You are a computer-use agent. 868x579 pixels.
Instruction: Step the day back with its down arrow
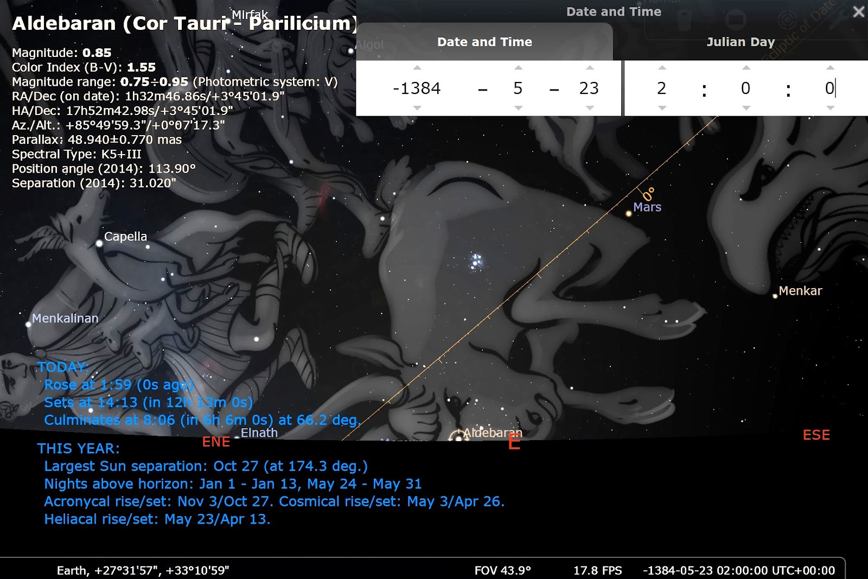pyautogui.click(x=589, y=108)
